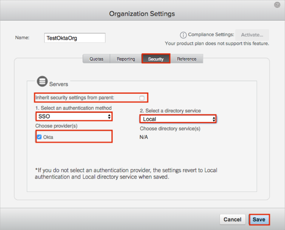Viewport: 285px width, 230px height.
Task: Focus the Name field containing TestOktaOrg
Action: tap(75, 38)
